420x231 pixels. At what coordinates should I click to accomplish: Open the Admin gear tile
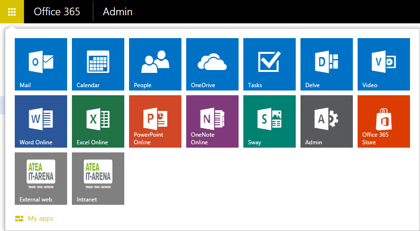(327, 121)
